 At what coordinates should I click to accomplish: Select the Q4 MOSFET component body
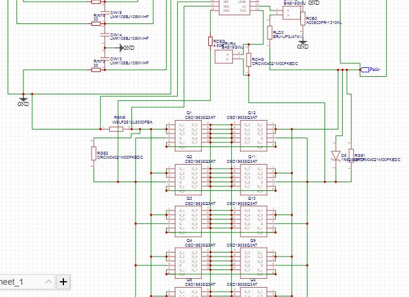(x=188, y=263)
